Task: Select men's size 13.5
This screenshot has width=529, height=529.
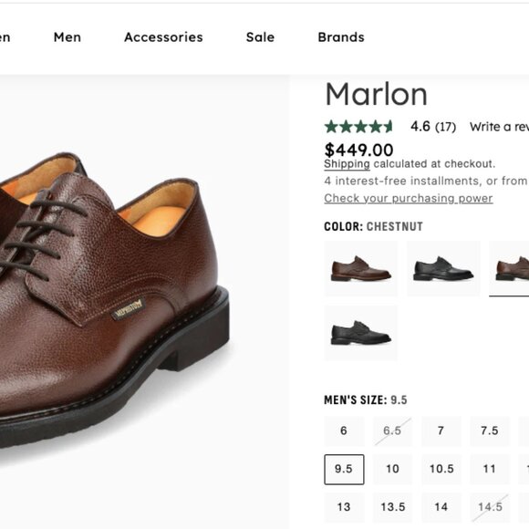Action: pyautogui.click(x=393, y=507)
